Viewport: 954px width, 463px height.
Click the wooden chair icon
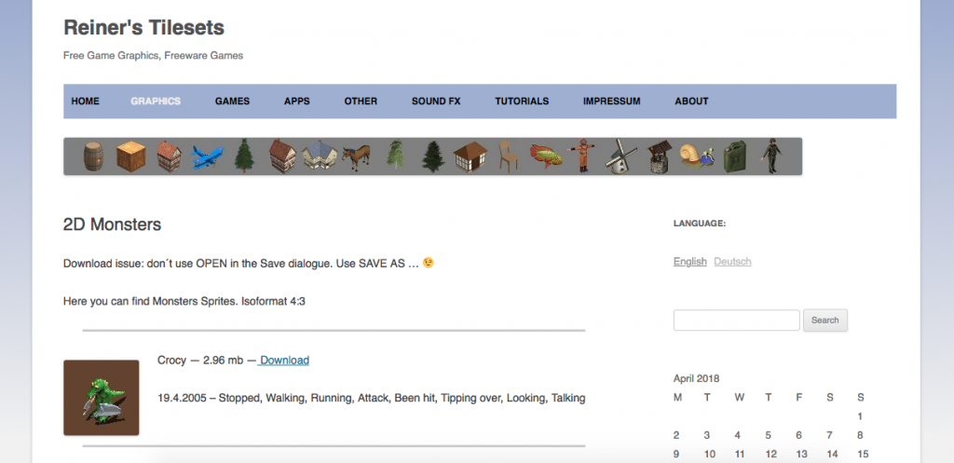click(506, 156)
